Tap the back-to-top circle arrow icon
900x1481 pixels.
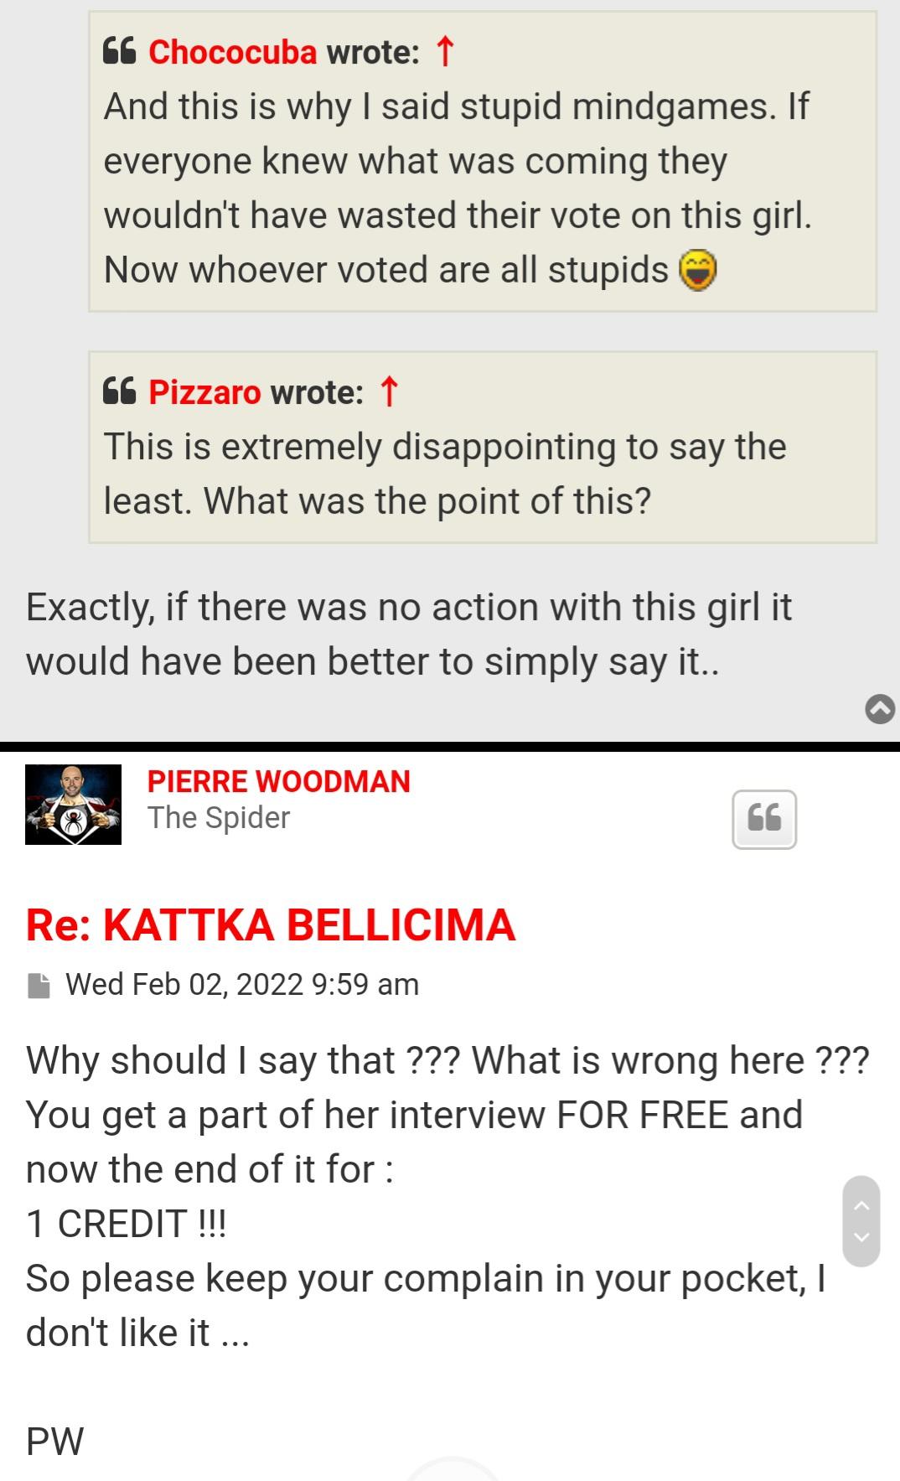880,709
